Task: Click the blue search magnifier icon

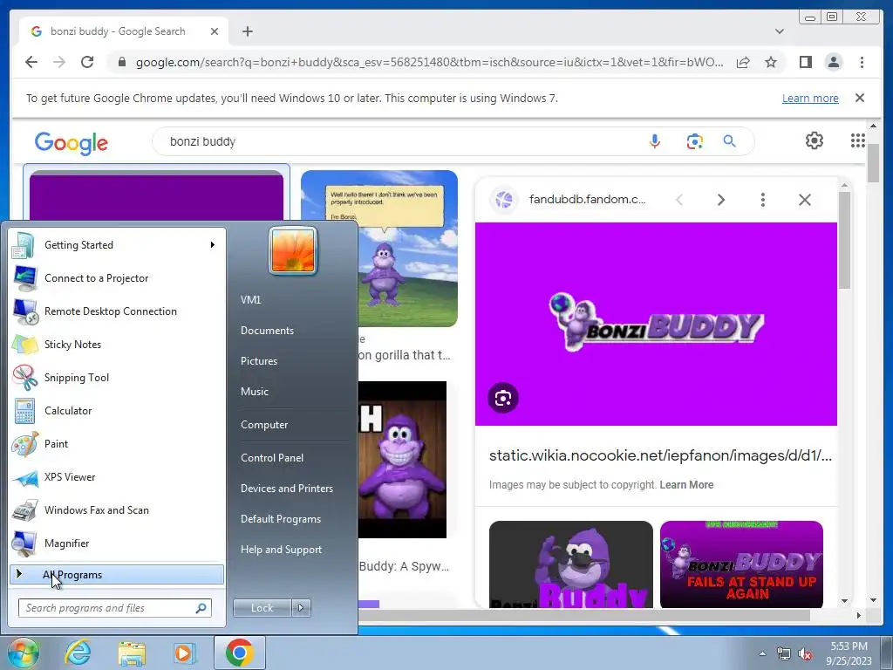Action: 730,141
